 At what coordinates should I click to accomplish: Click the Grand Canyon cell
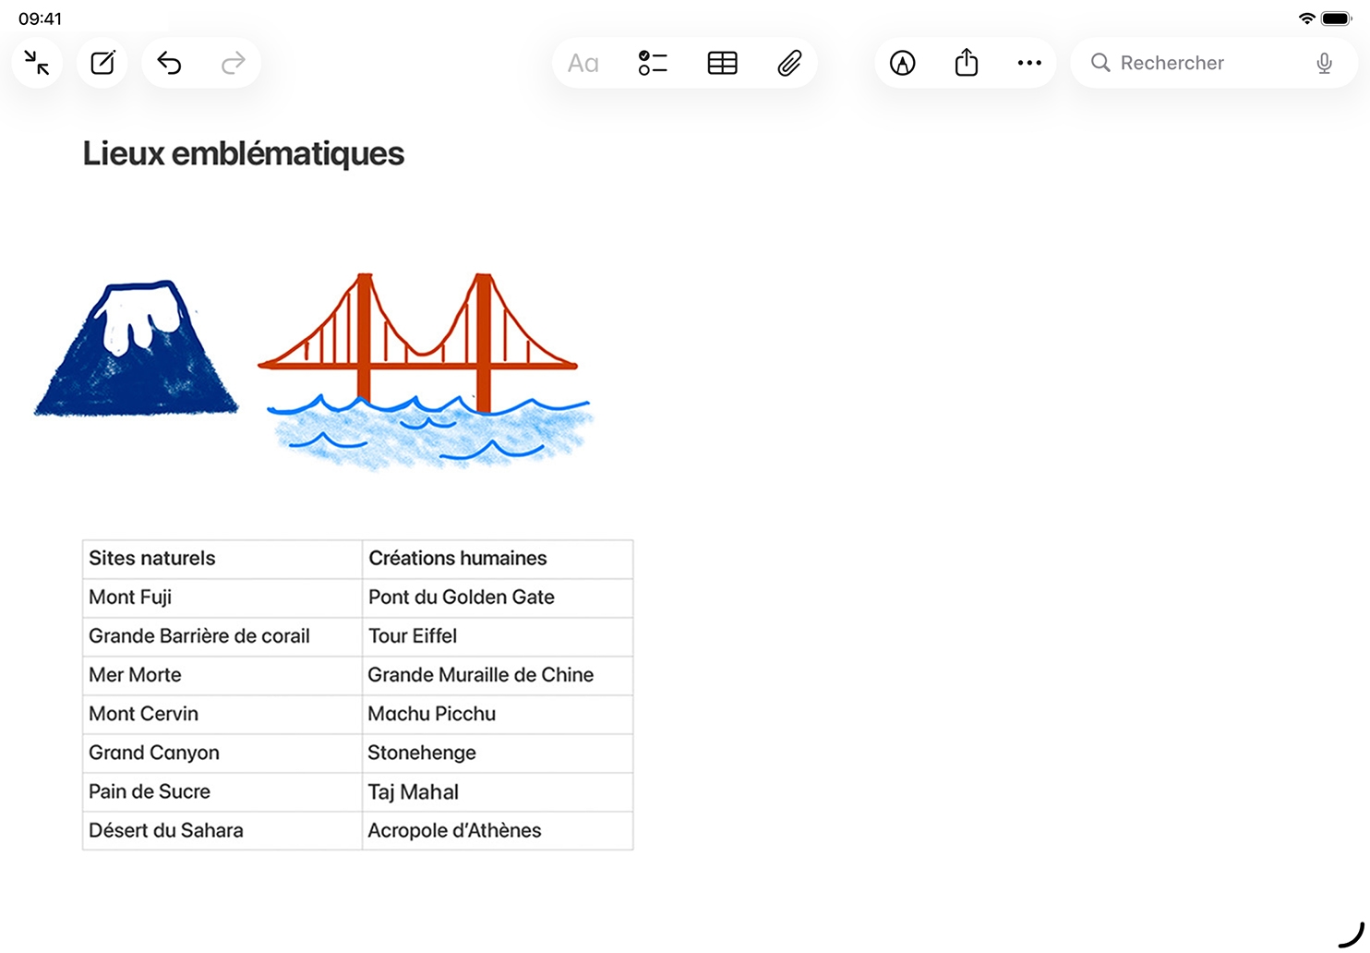coord(222,753)
